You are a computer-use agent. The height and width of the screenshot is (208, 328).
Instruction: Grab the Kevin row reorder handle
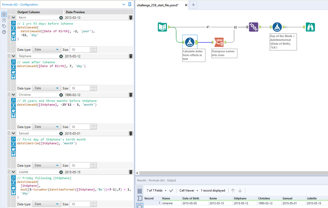tap(9, 17)
